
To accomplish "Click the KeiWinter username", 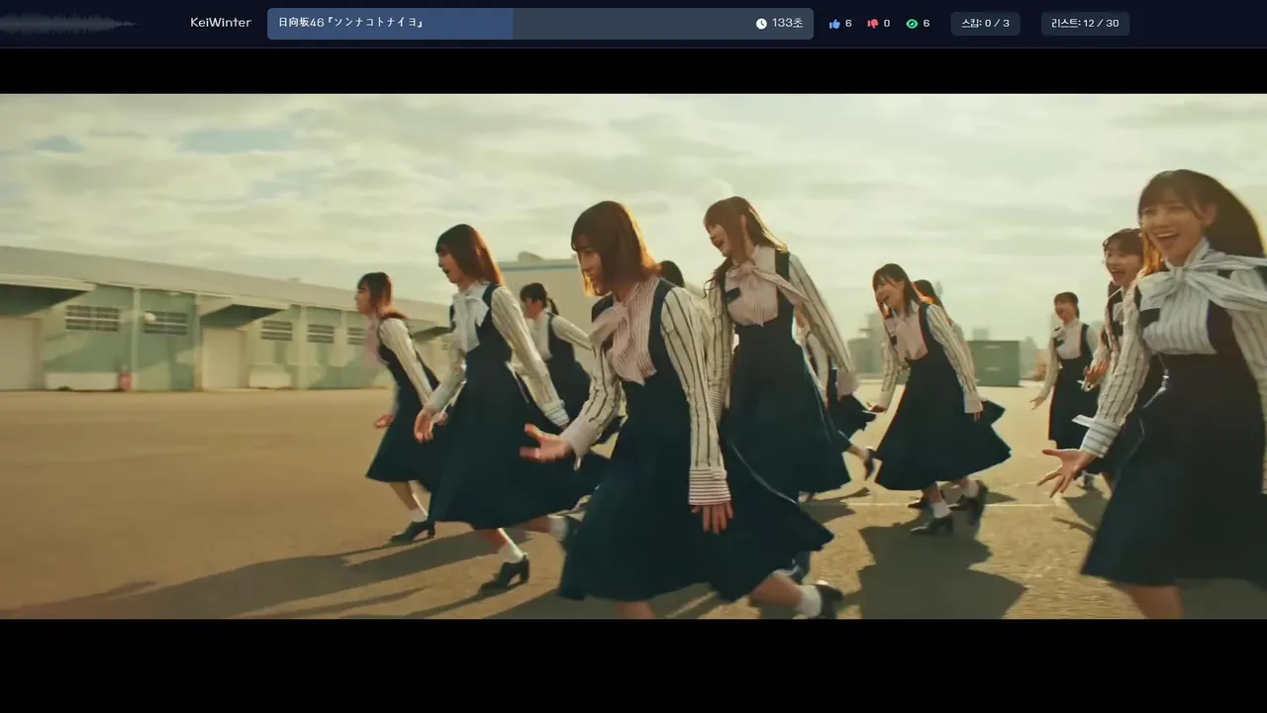I will [221, 23].
